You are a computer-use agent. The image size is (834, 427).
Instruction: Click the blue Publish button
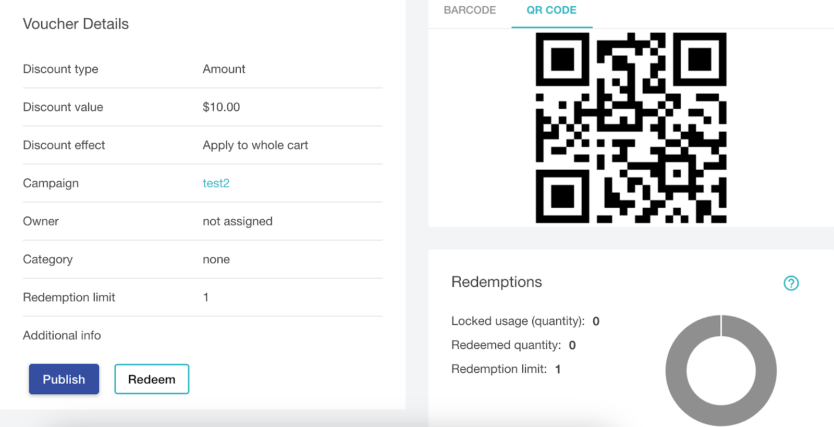click(x=64, y=379)
